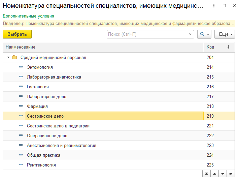Click the item icon beside Энтомология
This screenshot has width=239, height=181.
pos(21,67)
